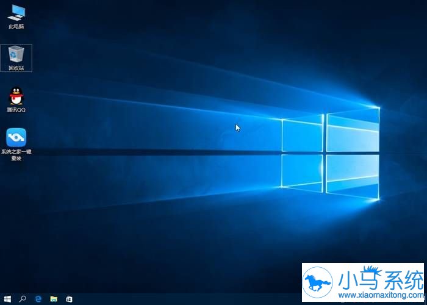Open the Windows Start menu
This screenshot has height=305, width=427.
(x=7, y=299)
